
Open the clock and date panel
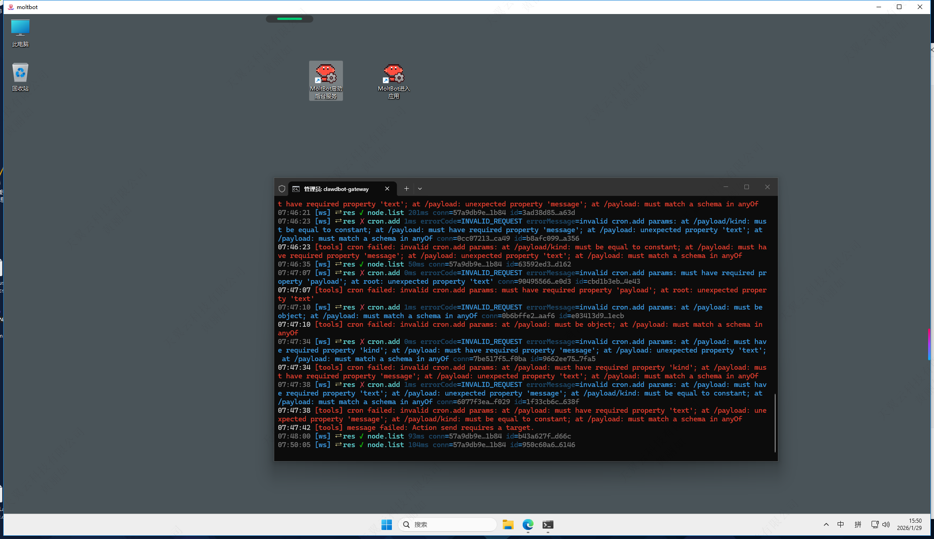[x=909, y=525]
